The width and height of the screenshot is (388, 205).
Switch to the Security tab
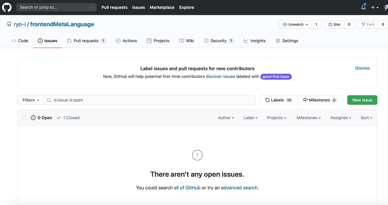point(219,41)
